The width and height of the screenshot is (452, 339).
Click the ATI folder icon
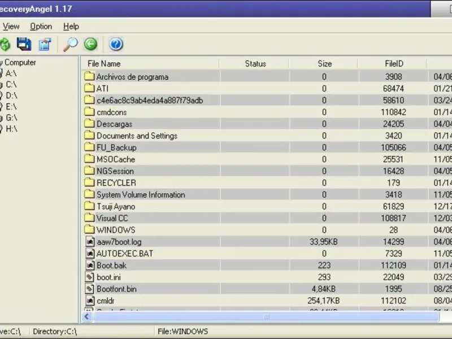coord(89,88)
